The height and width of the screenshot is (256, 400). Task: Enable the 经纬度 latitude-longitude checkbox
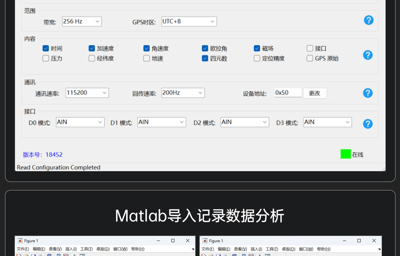(92, 58)
